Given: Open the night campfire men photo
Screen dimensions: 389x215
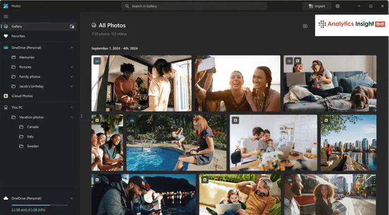Looking at the screenshot, I should pos(143,195).
